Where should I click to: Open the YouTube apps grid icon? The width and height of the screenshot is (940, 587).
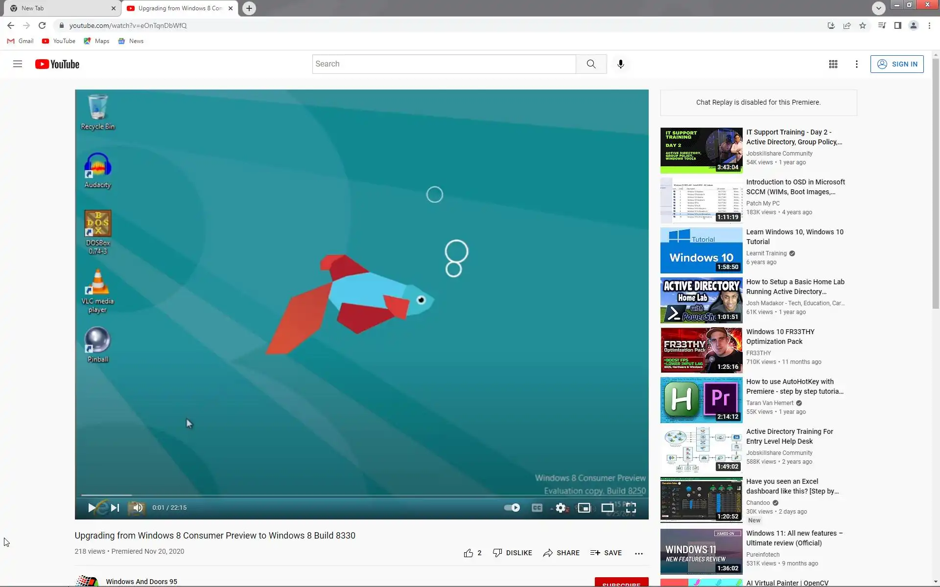833,64
